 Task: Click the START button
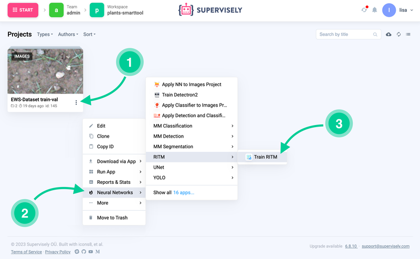[x=23, y=10]
